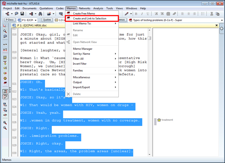Viewport: 225px width, 163px height.
Task: Click the Quotes button
Action: [x=47, y=19]
